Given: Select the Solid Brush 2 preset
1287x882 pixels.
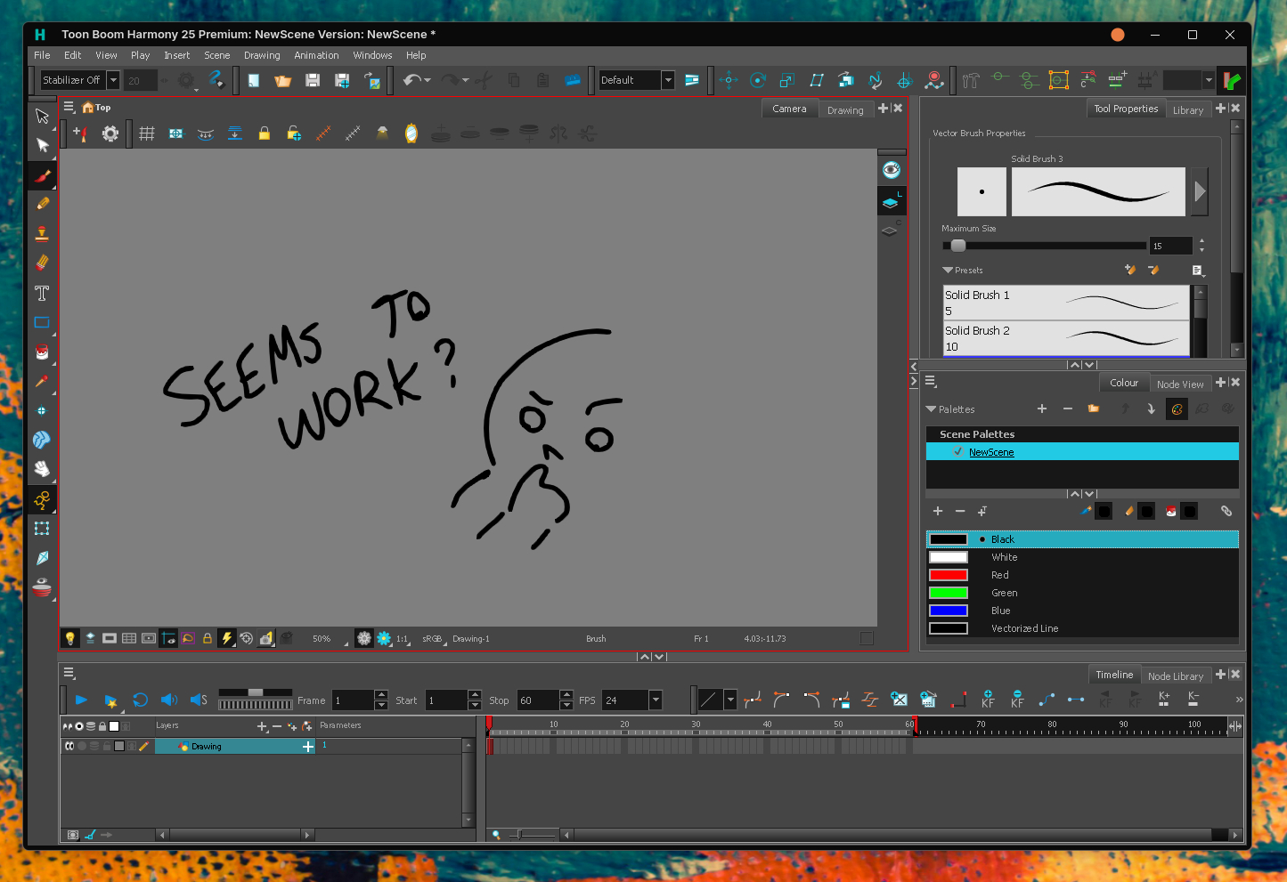Looking at the screenshot, I should pos(1065,338).
